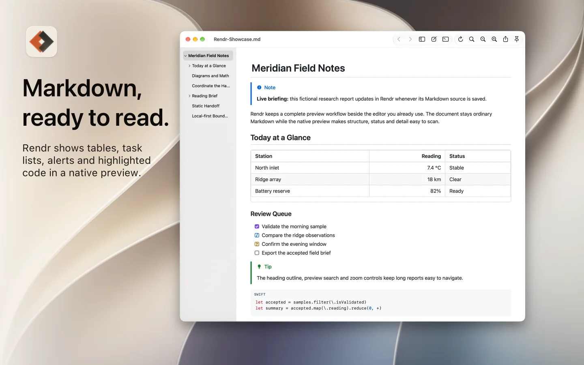The height and width of the screenshot is (365, 584).
Task: Click the green Tip lightbulb icon
Action: coord(259,267)
